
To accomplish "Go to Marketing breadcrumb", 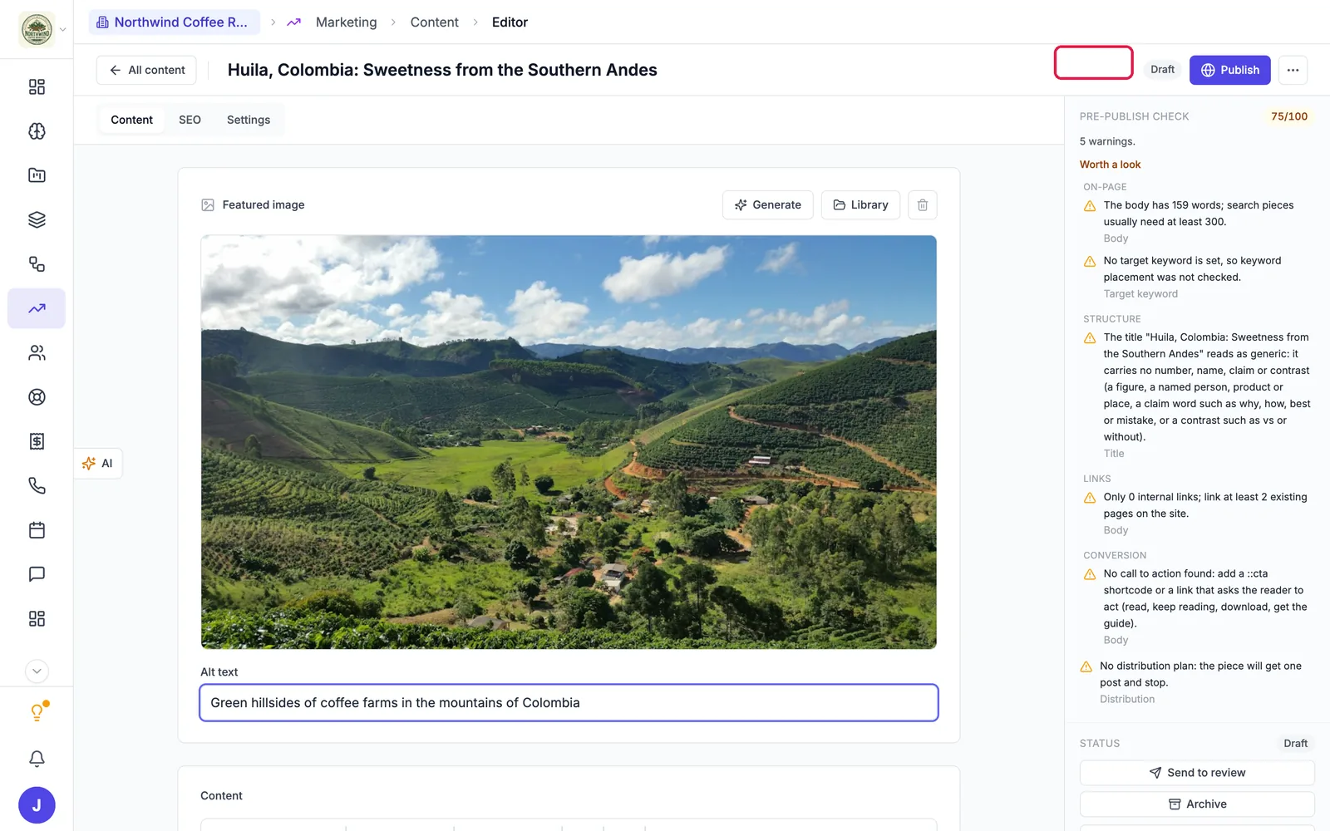I will point(346,22).
